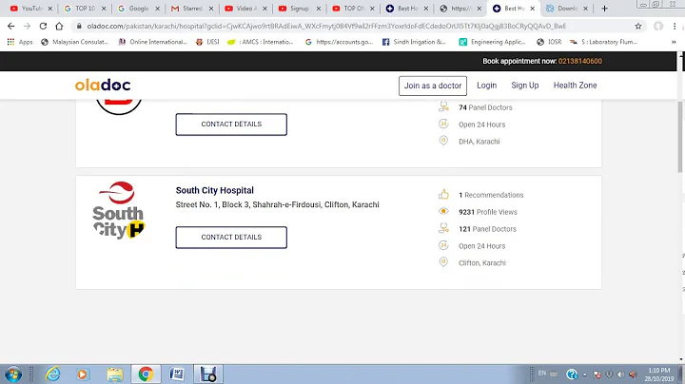The width and height of the screenshot is (685, 384).
Task: Open the Online International.. bookmark
Action: pyautogui.click(x=153, y=42)
